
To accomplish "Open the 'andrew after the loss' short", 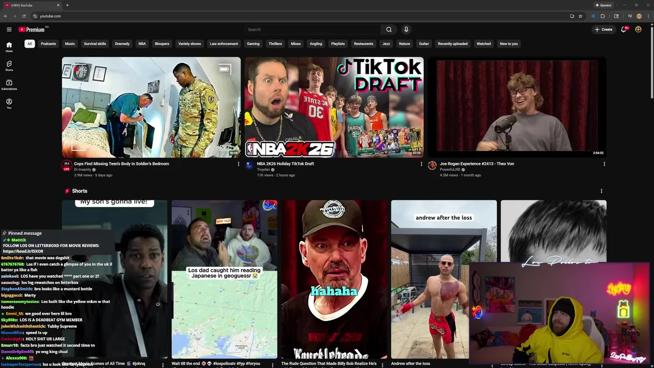I will coord(443,279).
